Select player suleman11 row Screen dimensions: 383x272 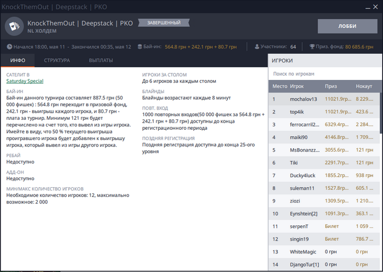[x=324, y=188]
